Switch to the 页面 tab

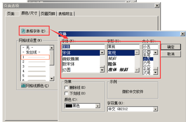(x=11, y=14)
